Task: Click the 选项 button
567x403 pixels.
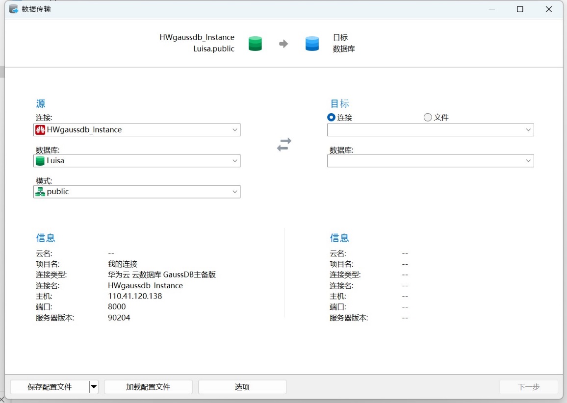Action: [x=242, y=387]
